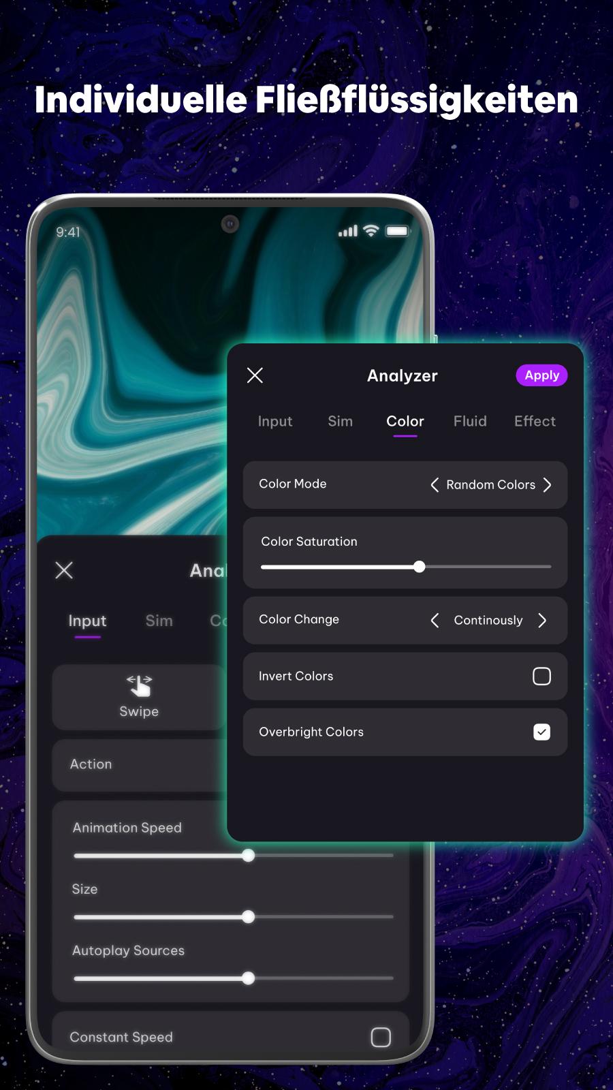Open the Action row on the phone
The width and height of the screenshot is (613, 1090).
point(139,765)
